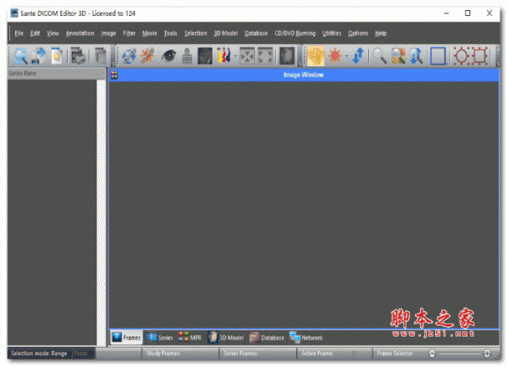
Task: Select the red ellipse selection tool
Action: (x=461, y=56)
